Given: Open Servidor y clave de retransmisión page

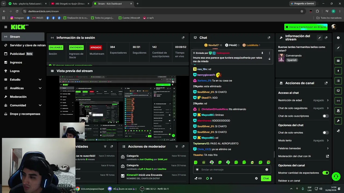Looking at the screenshot, I should click(23, 45).
